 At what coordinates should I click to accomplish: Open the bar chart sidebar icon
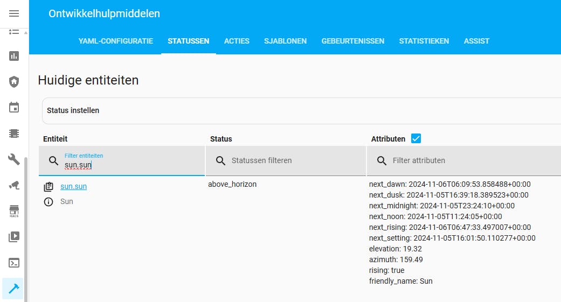(x=14, y=55)
